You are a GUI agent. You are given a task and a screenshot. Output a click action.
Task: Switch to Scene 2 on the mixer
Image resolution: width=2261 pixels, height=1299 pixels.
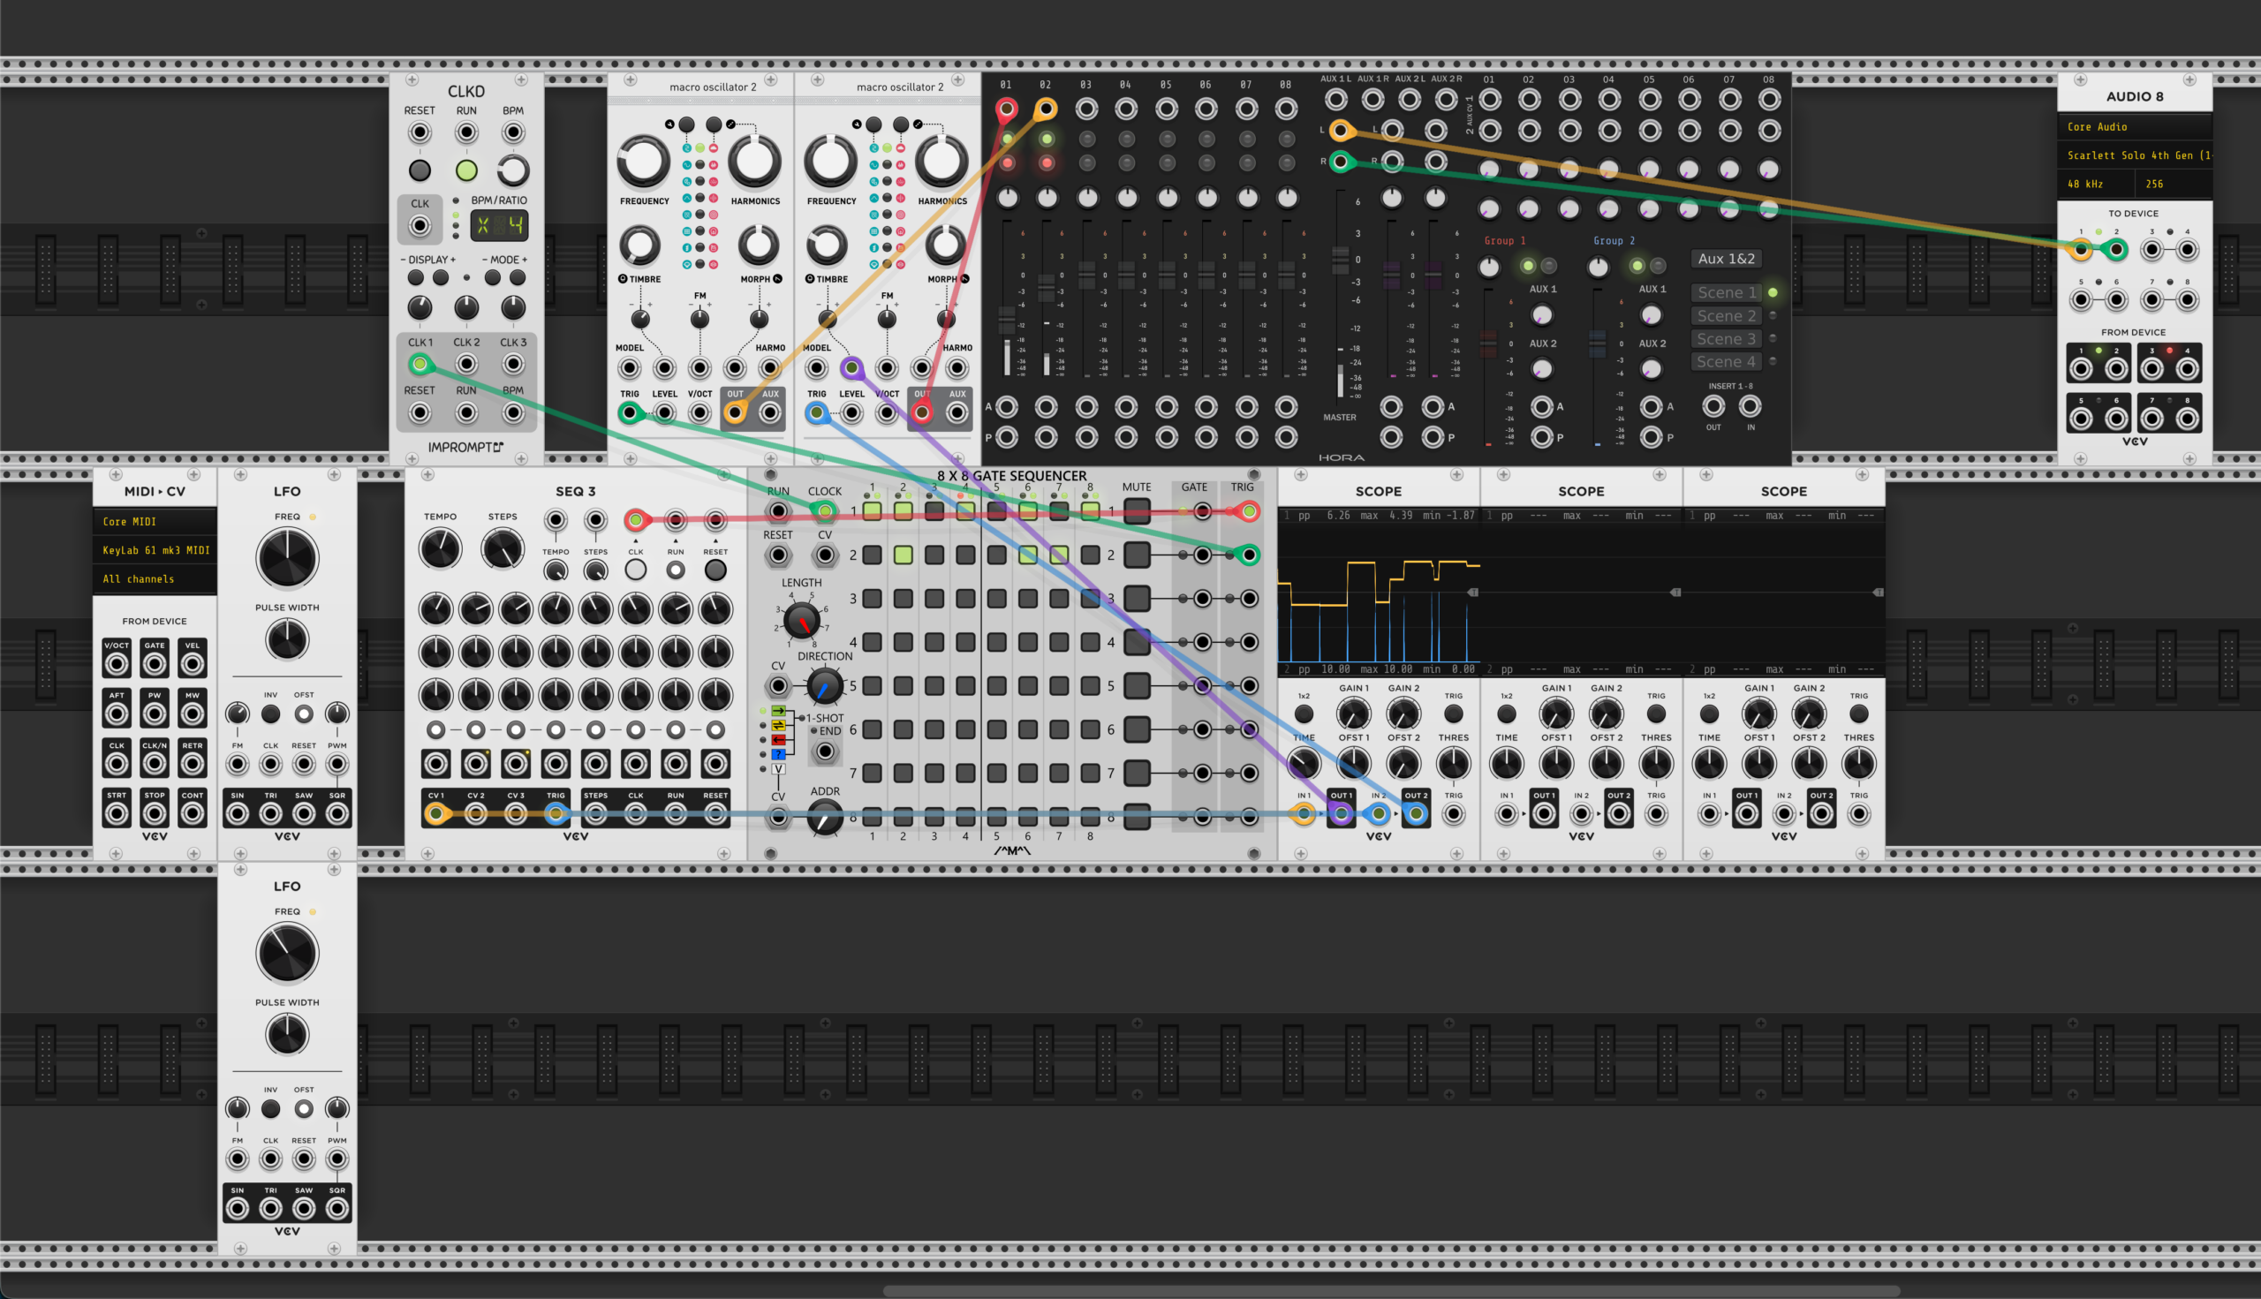click(1726, 316)
